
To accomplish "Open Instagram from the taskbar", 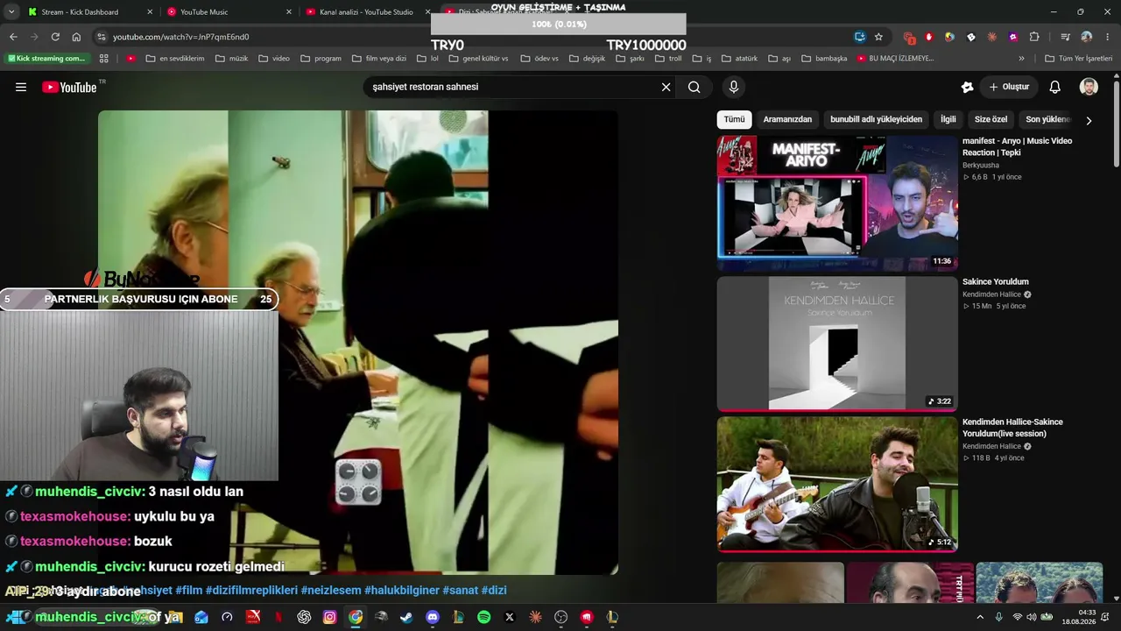I will [x=329, y=617].
